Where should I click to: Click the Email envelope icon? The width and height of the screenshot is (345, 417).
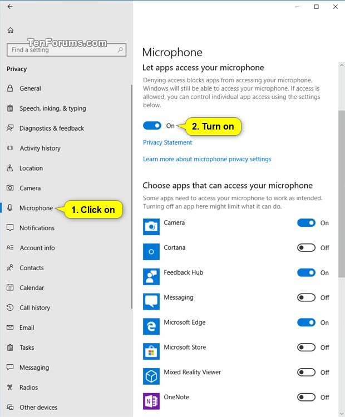tap(10, 327)
